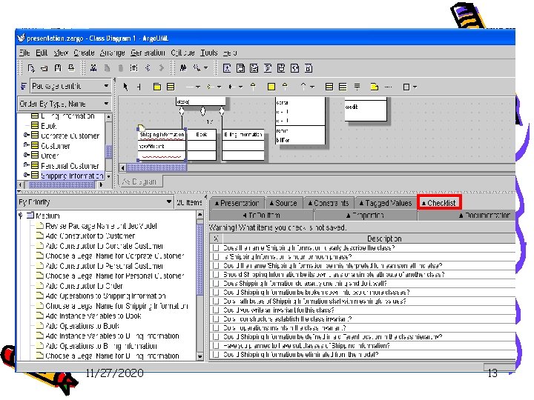This screenshot has height=400, width=534.
Task: Open the Arrange menu
Action: (x=113, y=53)
